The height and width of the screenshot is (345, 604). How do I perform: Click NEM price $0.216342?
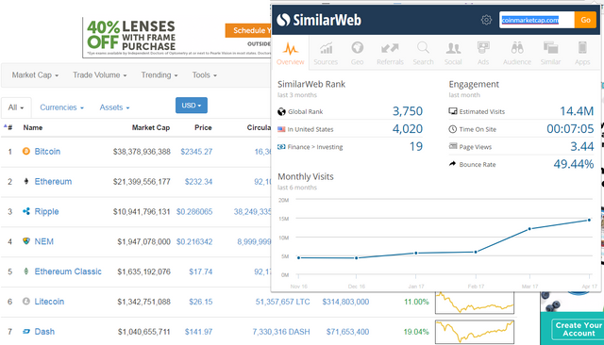coord(194,241)
